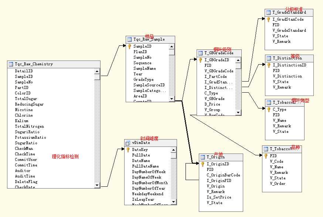Select SampleSourceID column row
This screenshot has width=323, height=217.
(x=147, y=85)
